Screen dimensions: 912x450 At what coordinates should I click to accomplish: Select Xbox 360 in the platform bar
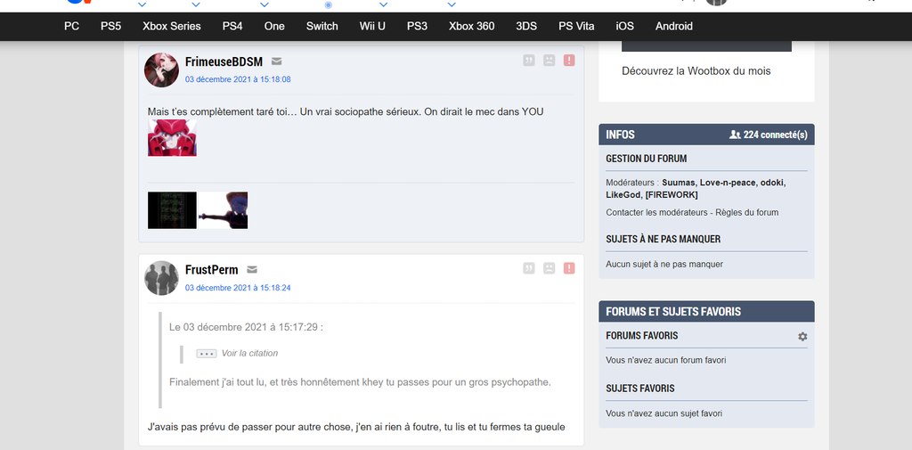coord(472,26)
